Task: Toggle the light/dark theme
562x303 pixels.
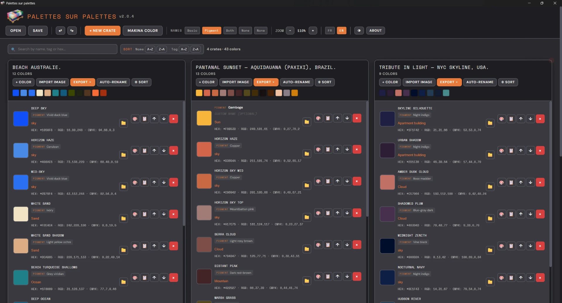Action: tap(359, 30)
